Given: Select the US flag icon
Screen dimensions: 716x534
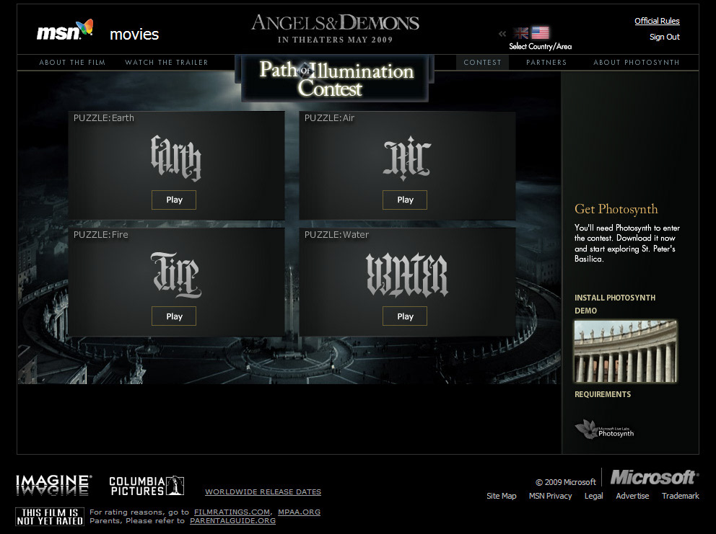Looking at the screenshot, I should tap(540, 32).
